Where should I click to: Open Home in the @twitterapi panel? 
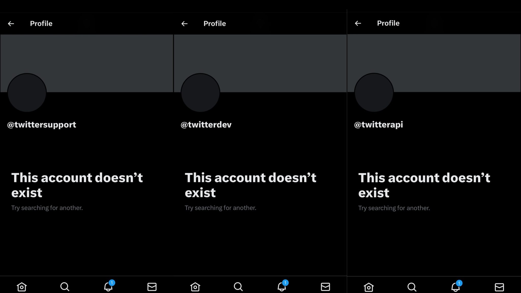(x=369, y=287)
